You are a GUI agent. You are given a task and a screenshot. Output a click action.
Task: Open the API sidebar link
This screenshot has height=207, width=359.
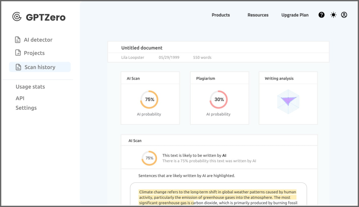pos(20,98)
